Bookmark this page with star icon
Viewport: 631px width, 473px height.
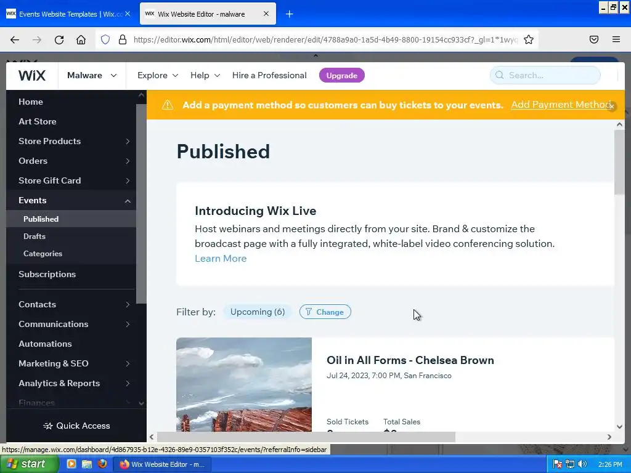(x=528, y=39)
